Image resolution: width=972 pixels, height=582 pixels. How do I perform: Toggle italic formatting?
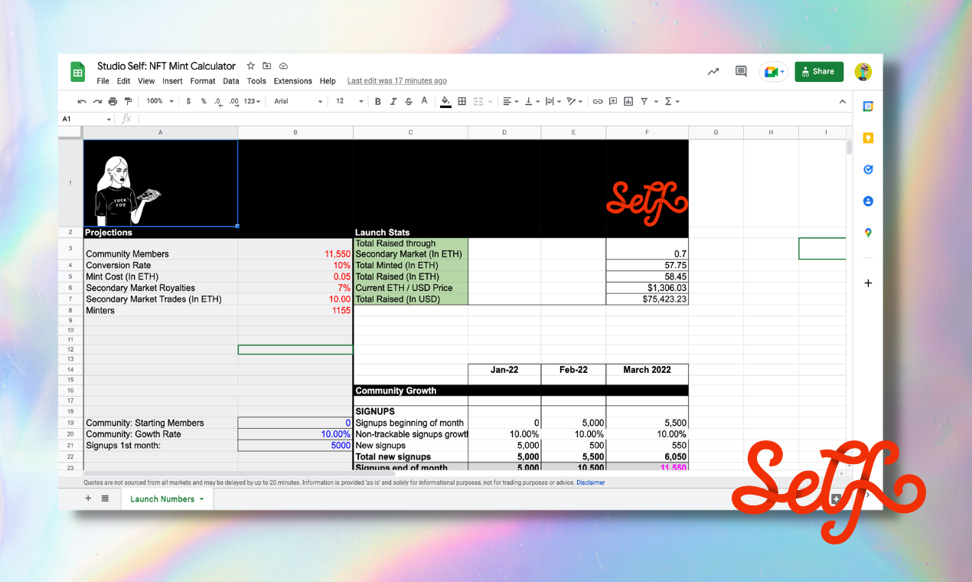point(393,101)
